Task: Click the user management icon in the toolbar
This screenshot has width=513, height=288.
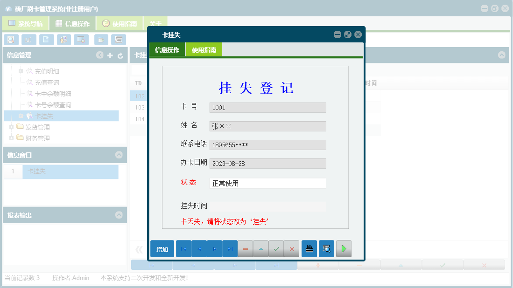Action: tap(63, 40)
